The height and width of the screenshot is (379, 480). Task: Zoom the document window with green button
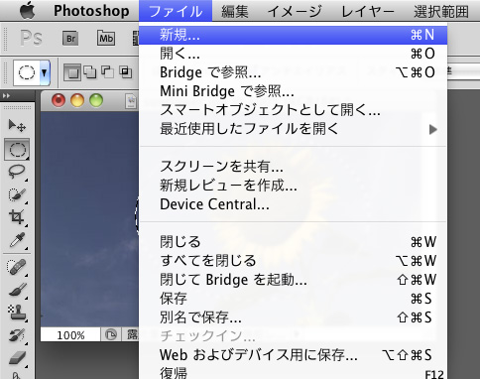[96, 100]
